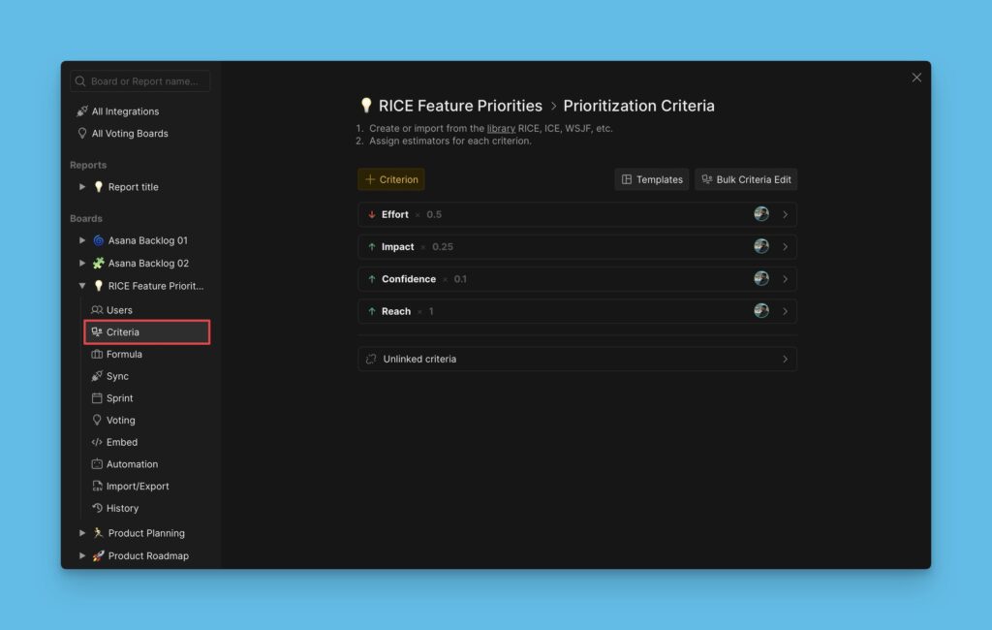The height and width of the screenshot is (630, 992).
Task: Click the Embed code icon
Action: [97, 442]
